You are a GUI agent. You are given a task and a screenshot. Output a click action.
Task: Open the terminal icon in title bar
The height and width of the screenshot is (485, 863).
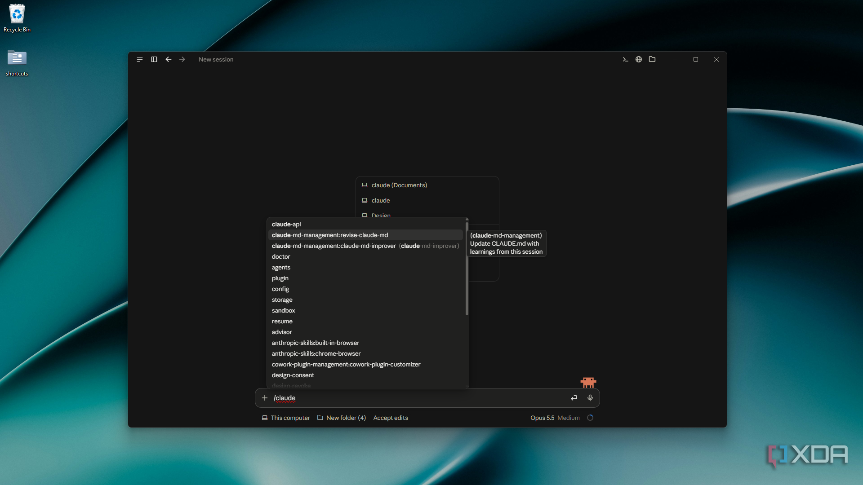coord(625,59)
